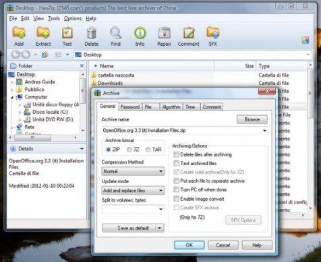
Task: Click the Pubblica folder icon
Action: click(20, 90)
